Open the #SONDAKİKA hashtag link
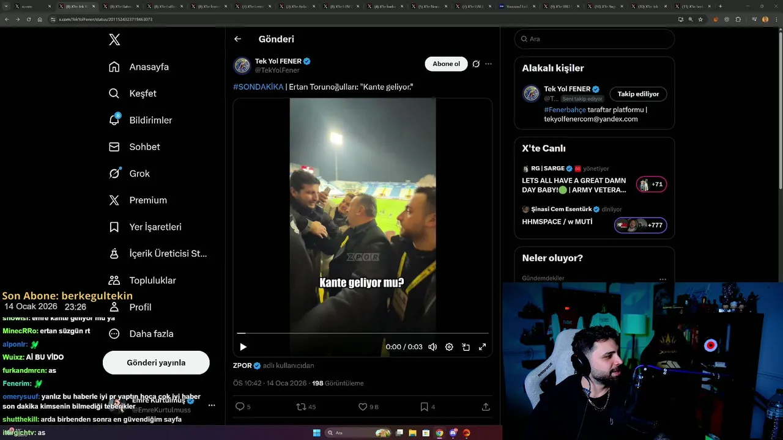 point(258,87)
